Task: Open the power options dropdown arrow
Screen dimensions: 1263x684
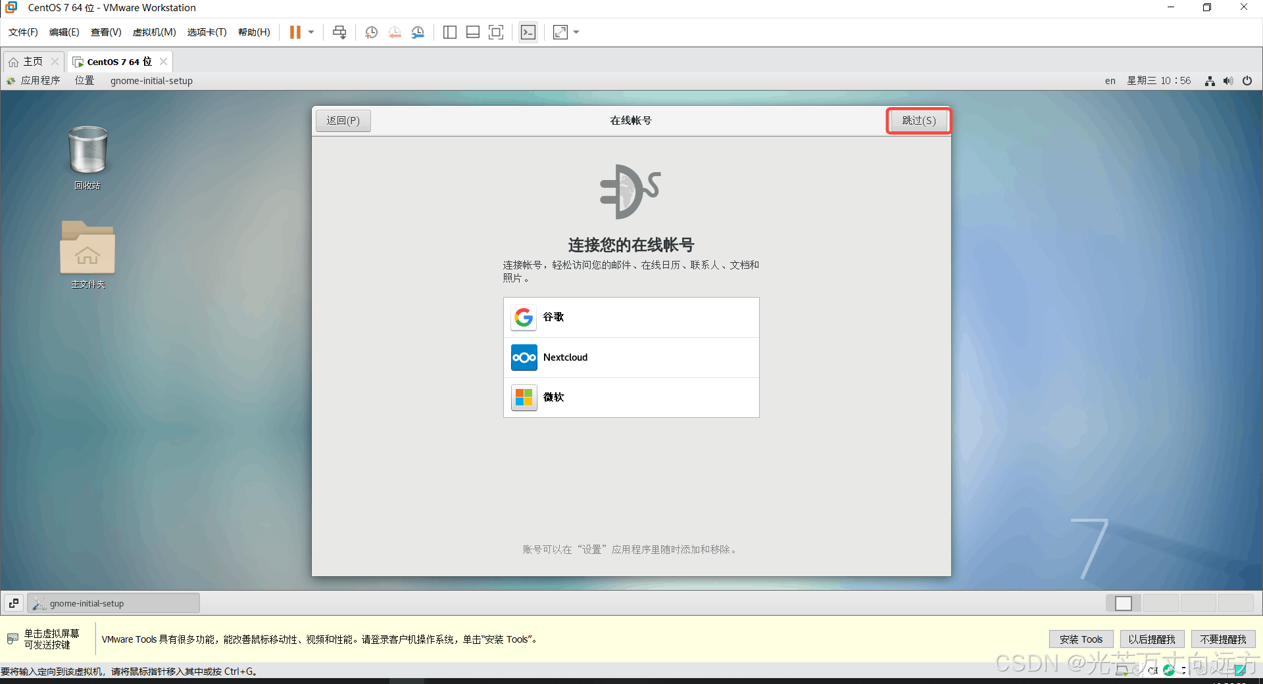Action: coord(311,32)
